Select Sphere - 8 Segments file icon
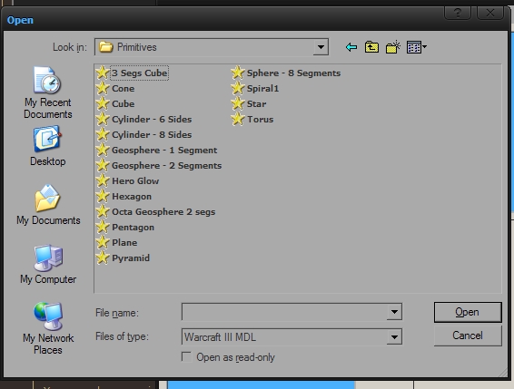 [x=238, y=73]
